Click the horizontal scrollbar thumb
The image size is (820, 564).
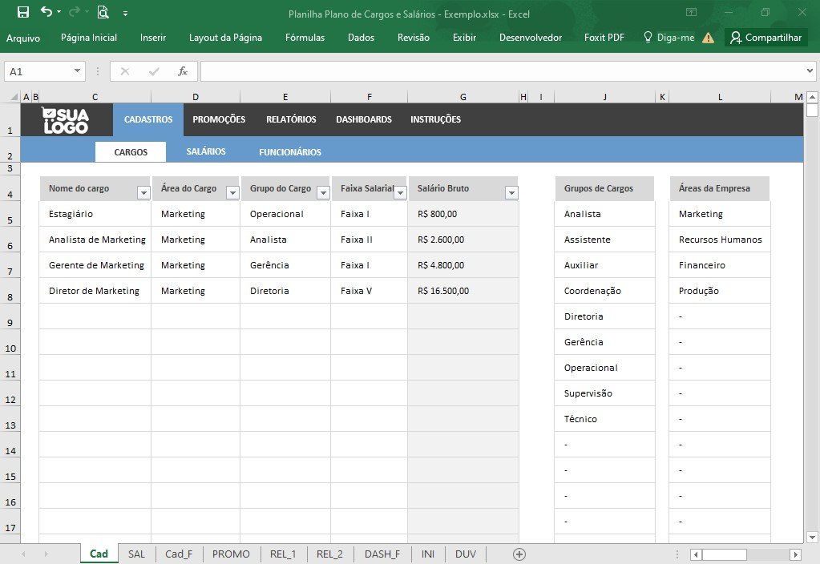pos(724,554)
